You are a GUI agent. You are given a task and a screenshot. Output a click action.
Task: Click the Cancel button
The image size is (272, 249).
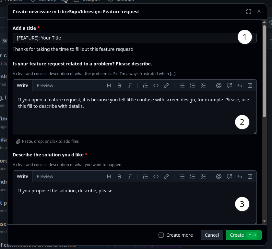pos(212,235)
